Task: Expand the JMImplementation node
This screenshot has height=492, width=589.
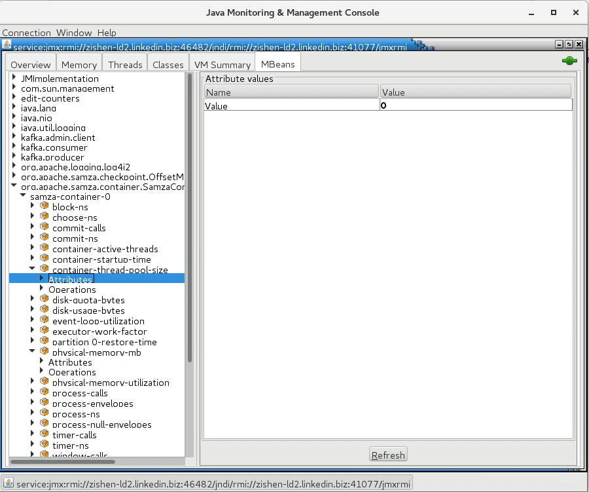Action: 14,77
